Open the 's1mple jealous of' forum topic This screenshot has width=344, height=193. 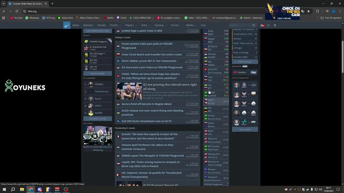[245, 34]
